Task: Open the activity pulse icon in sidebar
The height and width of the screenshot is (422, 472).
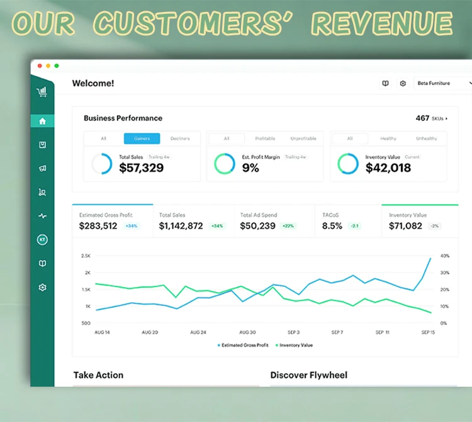Action: tap(42, 216)
